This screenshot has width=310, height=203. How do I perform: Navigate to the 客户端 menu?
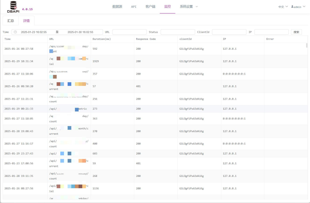(x=150, y=7)
